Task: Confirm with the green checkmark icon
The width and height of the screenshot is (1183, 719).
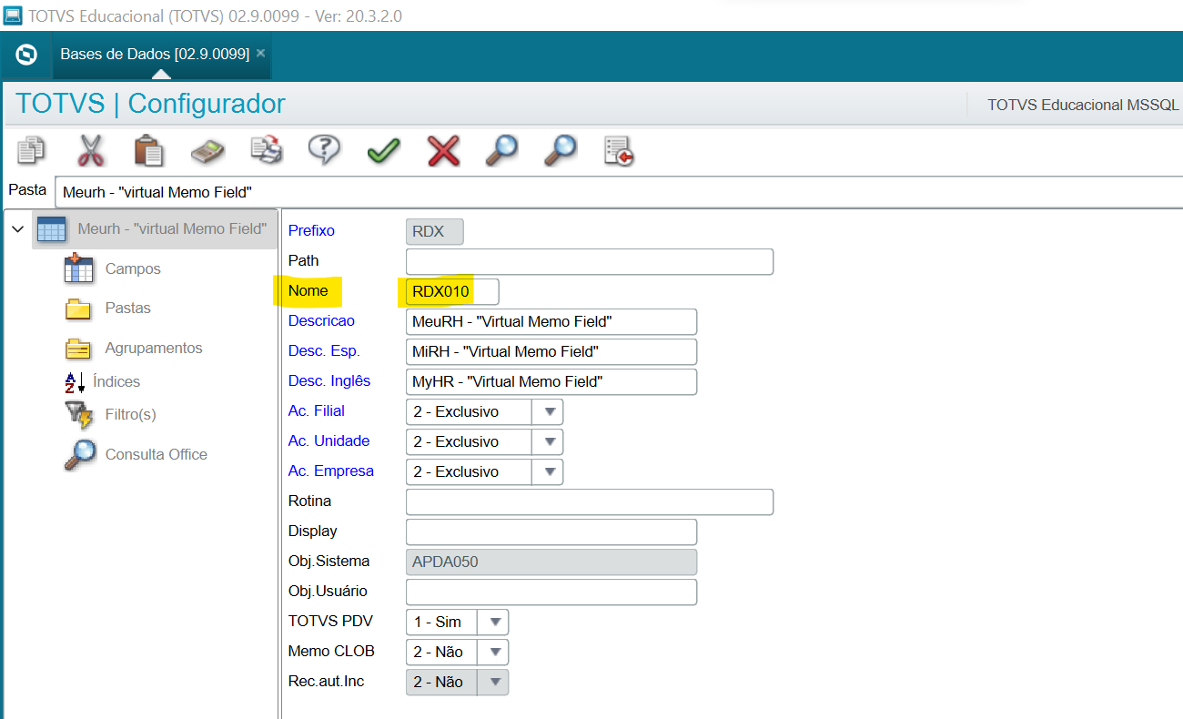Action: (x=384, y=151)
